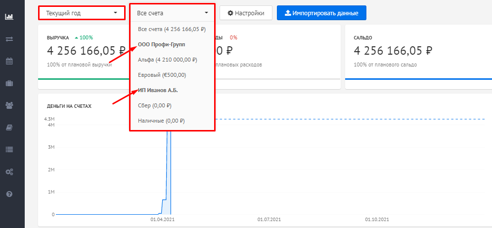The height and width of the screenshot is (228, 492).
Task: Click Импортировать данные button
Action: point(321,13)
